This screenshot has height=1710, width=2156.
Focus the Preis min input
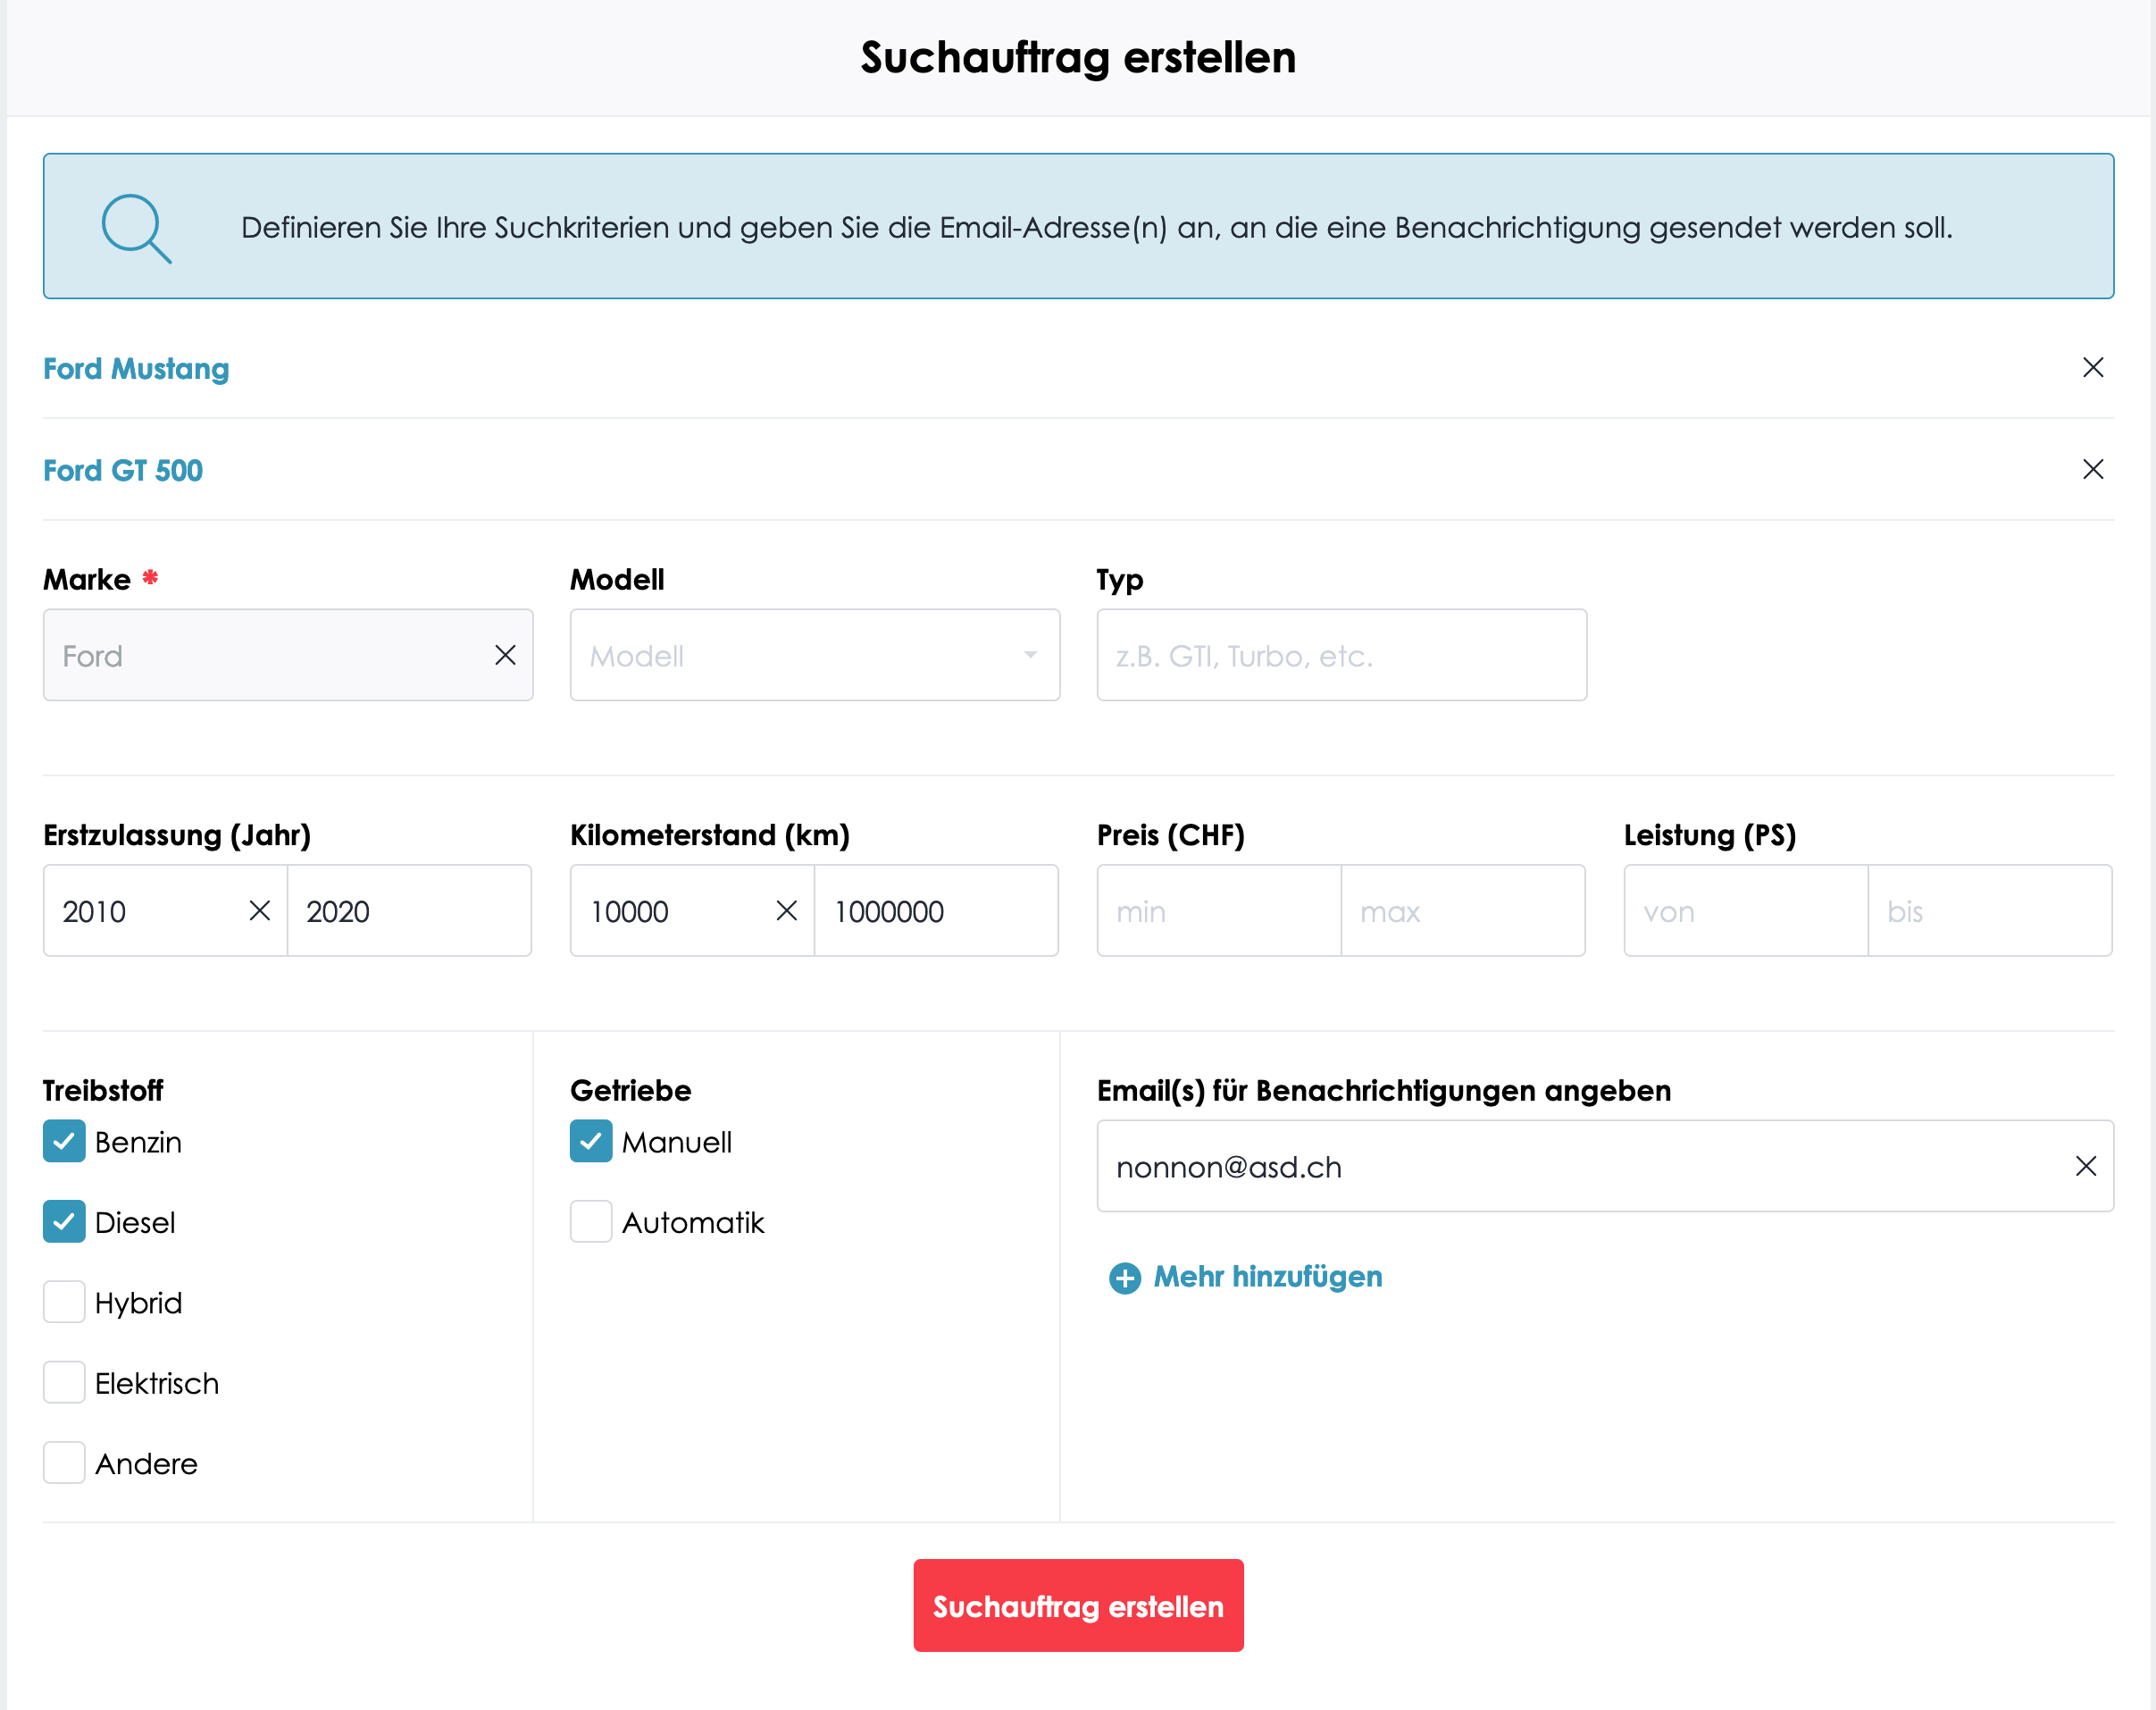pos(1219,910)
